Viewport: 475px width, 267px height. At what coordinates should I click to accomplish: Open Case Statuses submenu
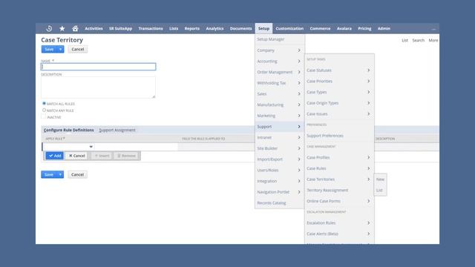pyautogui.click(x=339, y=70)
